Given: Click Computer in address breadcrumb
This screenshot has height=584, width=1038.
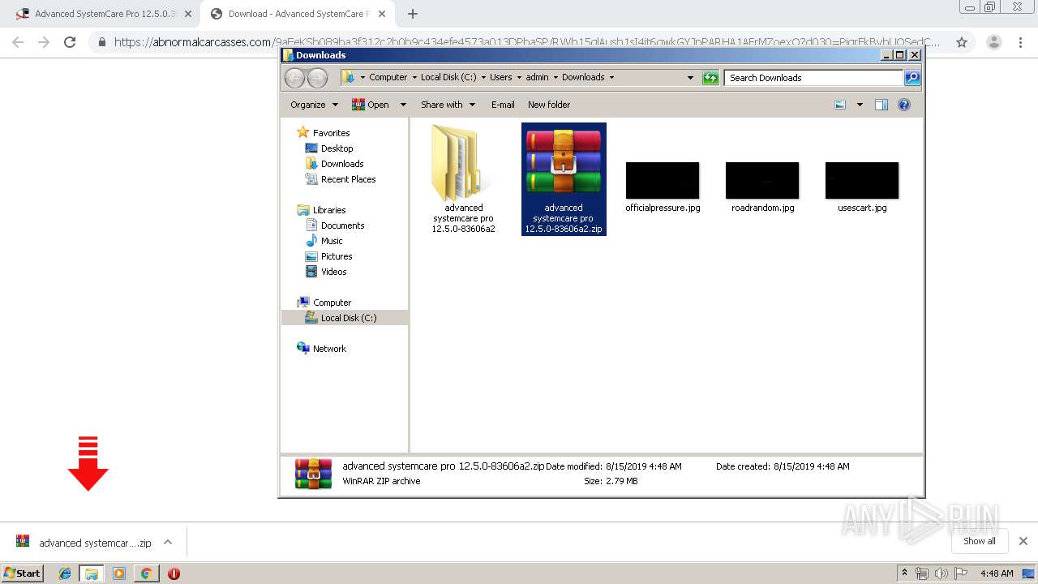Looking at the screenshot, I should point(388,77).
